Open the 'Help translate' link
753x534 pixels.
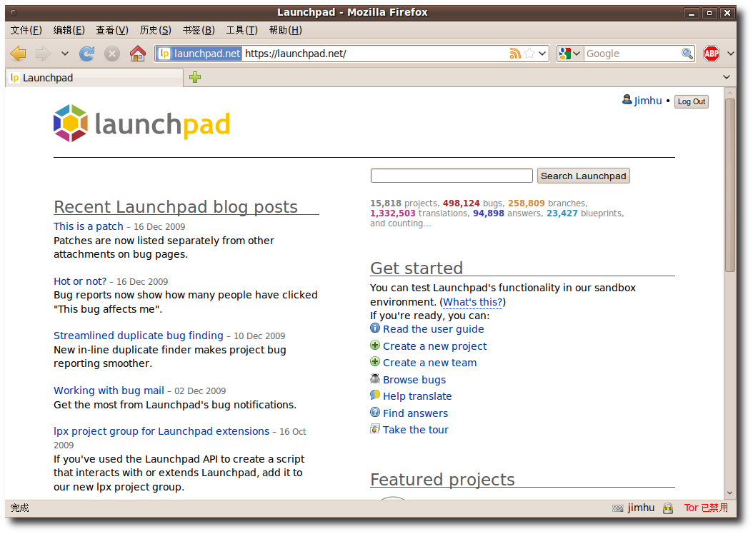tap(417, 396)
